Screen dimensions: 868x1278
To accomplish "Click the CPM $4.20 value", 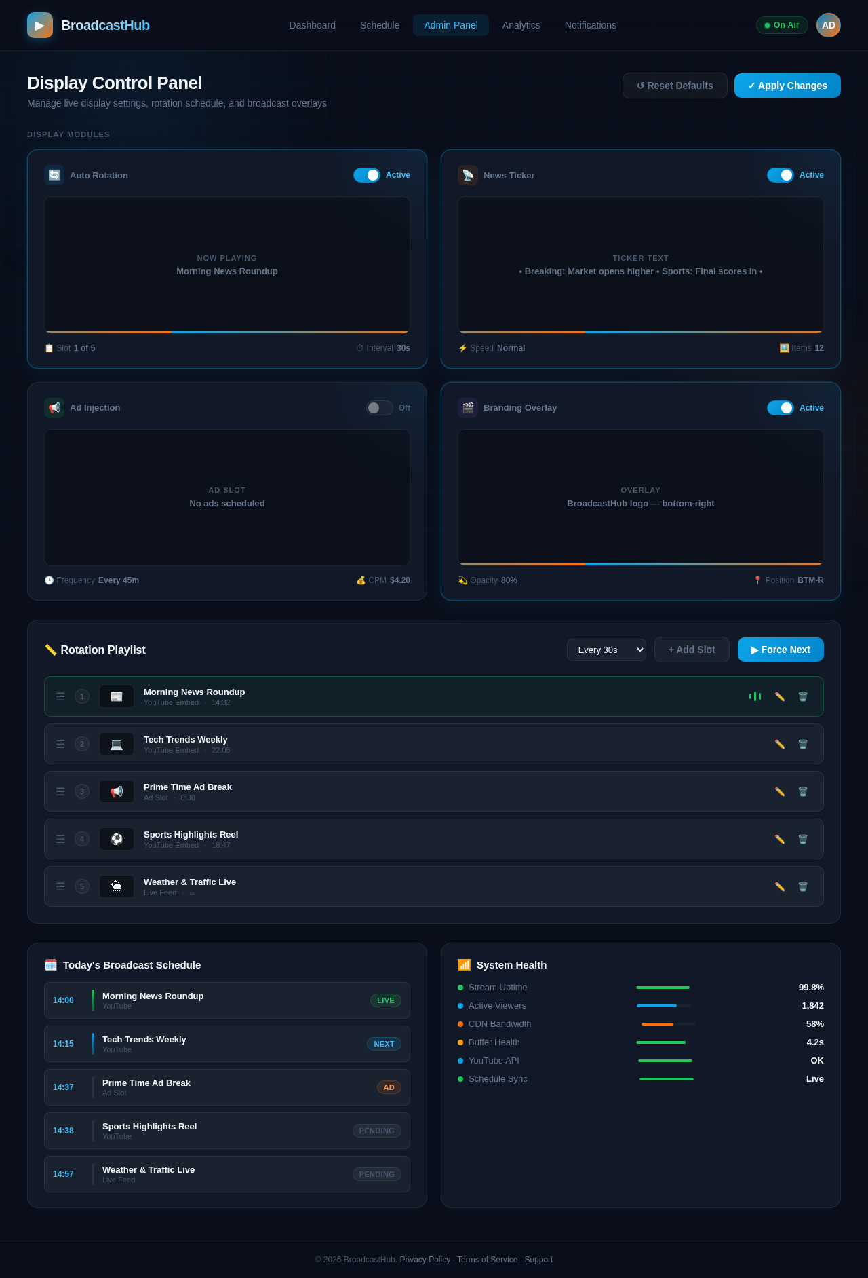I will pos(400,580).
